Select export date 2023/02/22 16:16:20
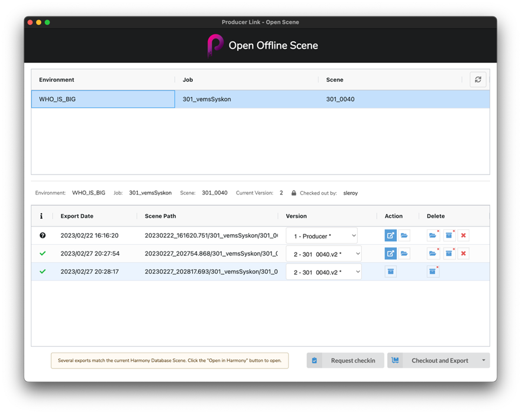521x414 pixels. pos(89,235)
